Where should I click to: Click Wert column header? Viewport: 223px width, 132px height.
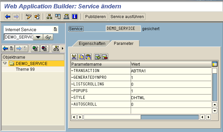pos(171,64)
